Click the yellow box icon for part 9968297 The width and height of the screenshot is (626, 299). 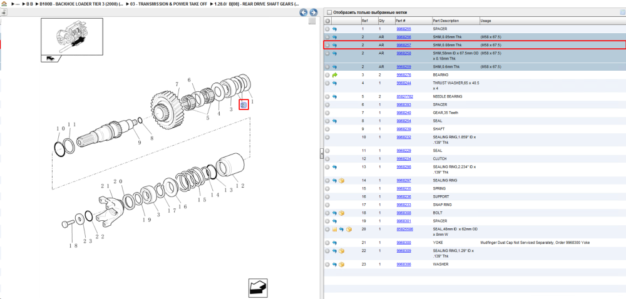coord(342,181)
